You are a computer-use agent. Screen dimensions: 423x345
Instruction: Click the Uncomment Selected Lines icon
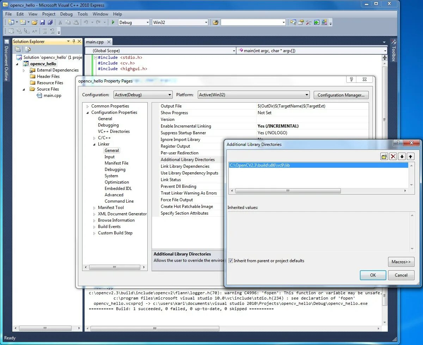pyautogui.click(x=53, y=31)
